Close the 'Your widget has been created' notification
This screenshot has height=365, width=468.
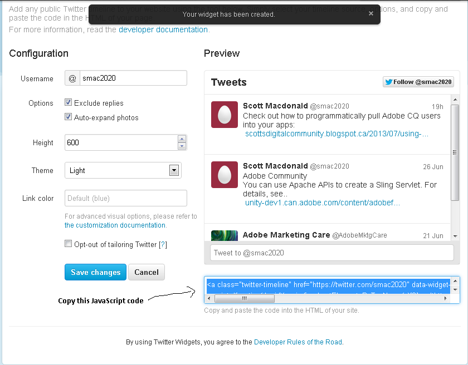[370, 13]
